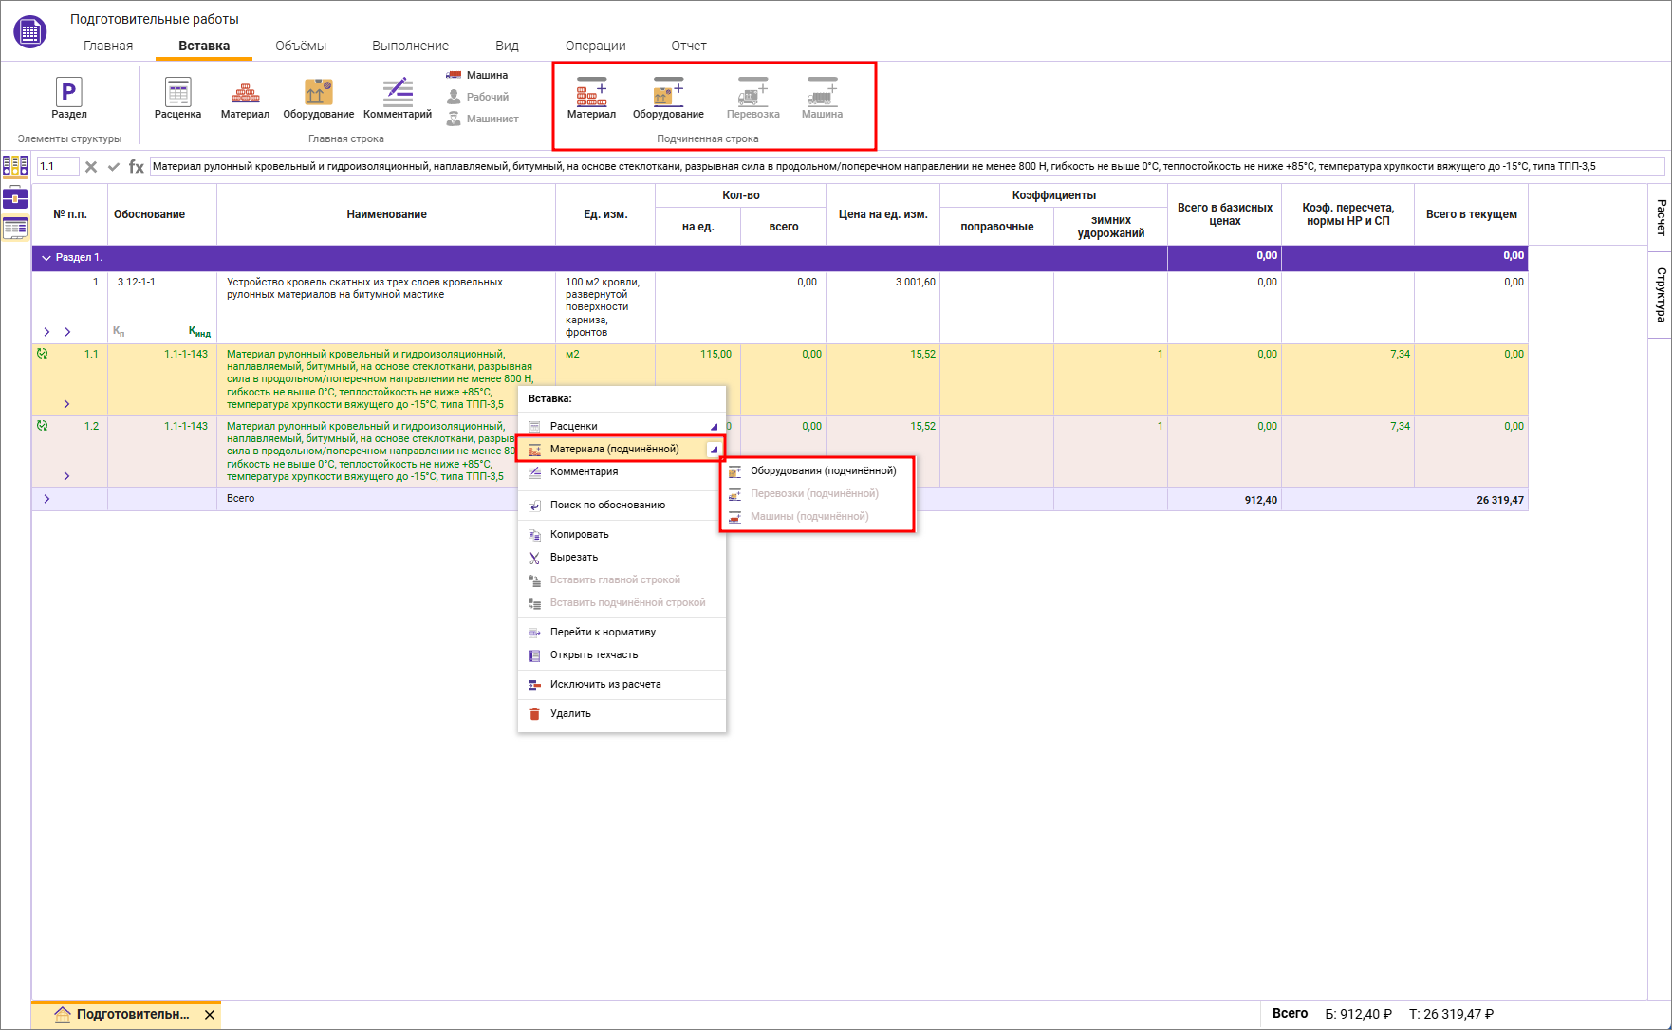Insert a Комментарий row
Screen dimensions: 1672x1030
pyautogui.click(x=397, y=97)
